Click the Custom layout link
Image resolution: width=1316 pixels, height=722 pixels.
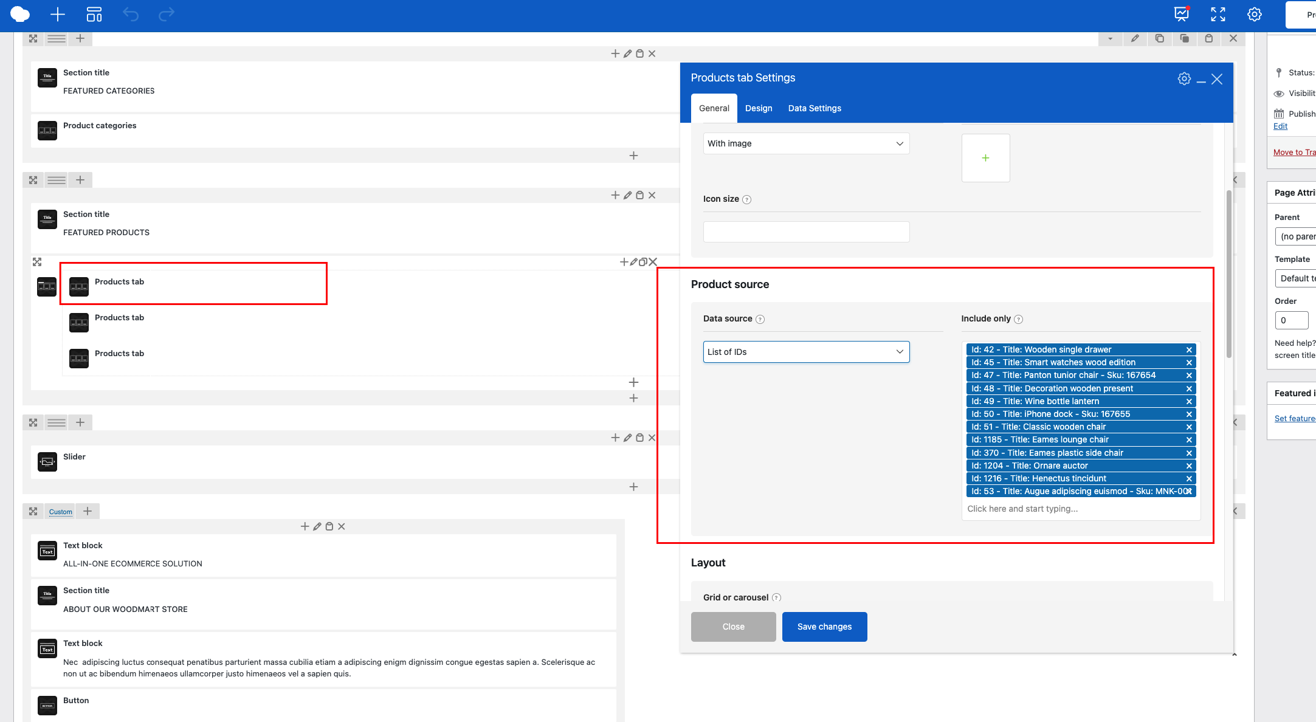(x=60, y=512)
